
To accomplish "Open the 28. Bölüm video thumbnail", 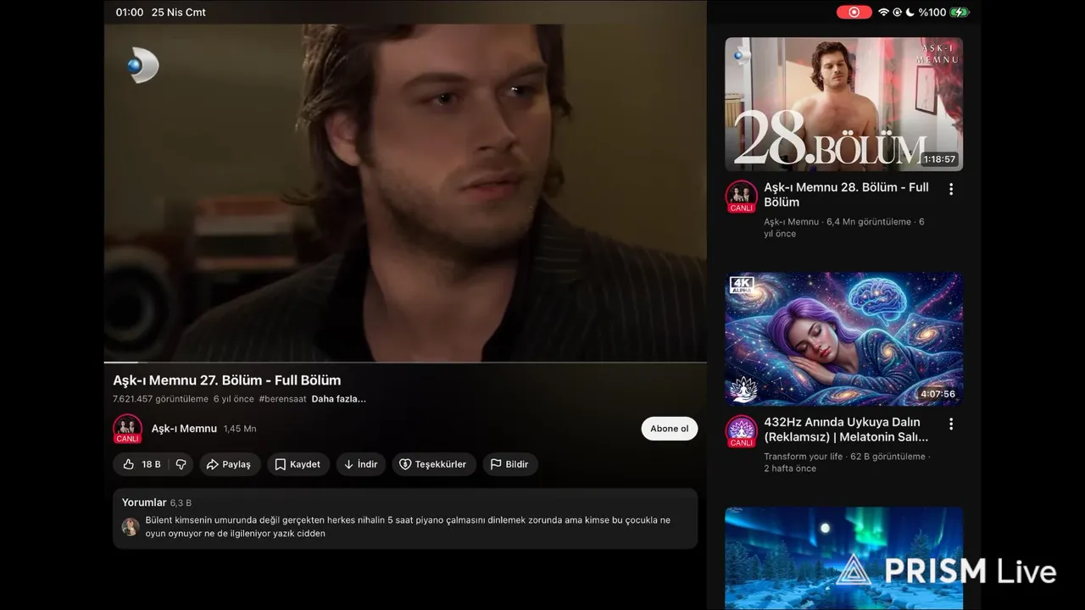I will click(843, 104).
